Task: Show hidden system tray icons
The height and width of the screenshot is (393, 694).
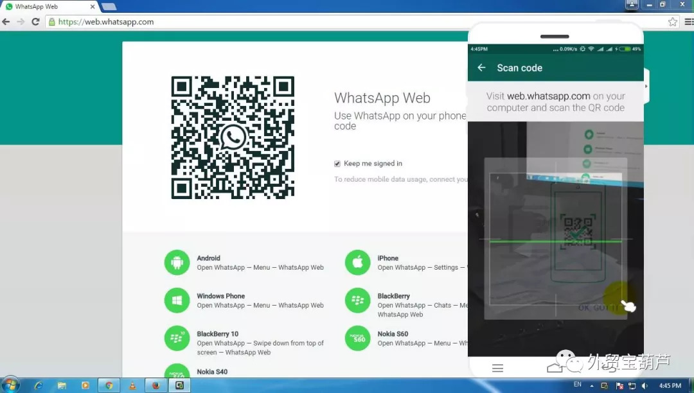Action: (592, 385)
